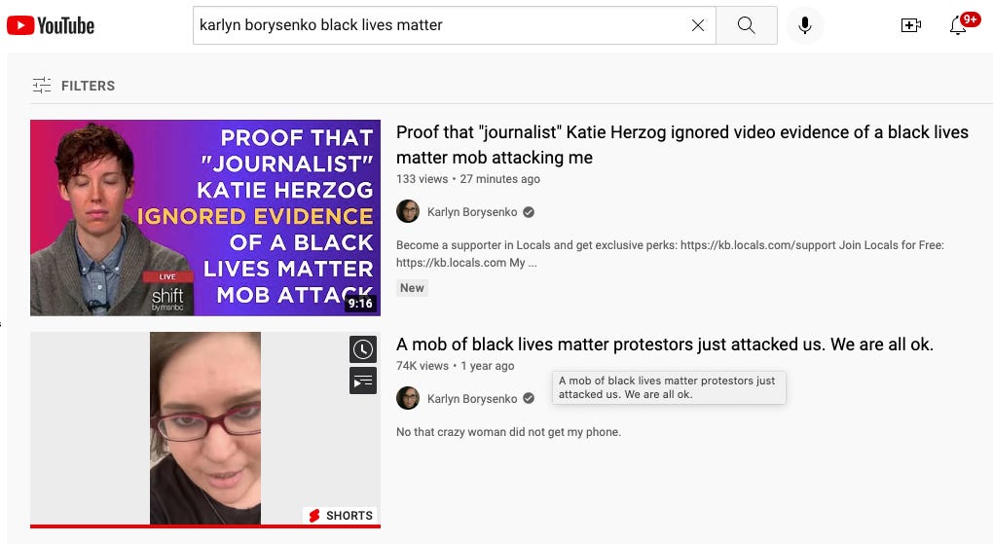Open the Create video camera icon
The height and width of the screenshot is (544, 993).
910,25
